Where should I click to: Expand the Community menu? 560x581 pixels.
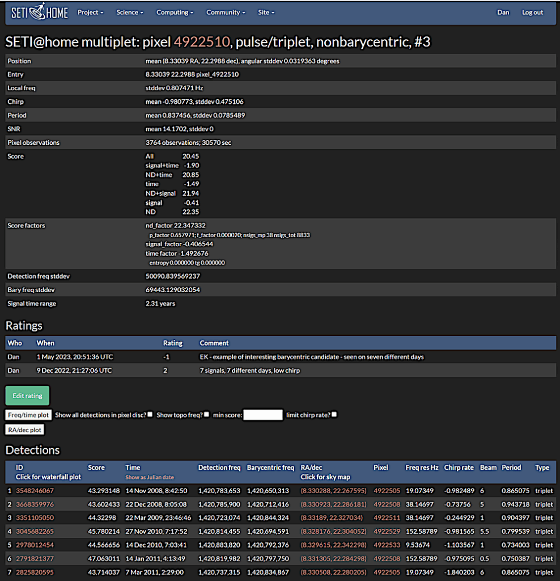(x=226, y=12)
